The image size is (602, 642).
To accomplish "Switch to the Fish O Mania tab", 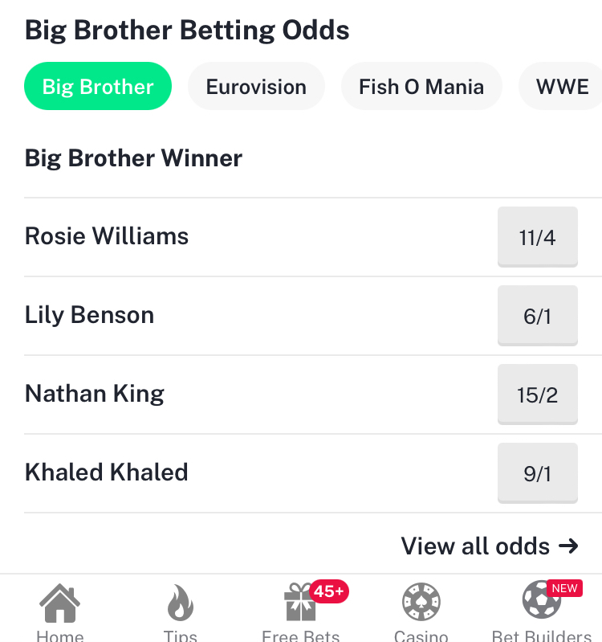I will [x=421, y=86].
